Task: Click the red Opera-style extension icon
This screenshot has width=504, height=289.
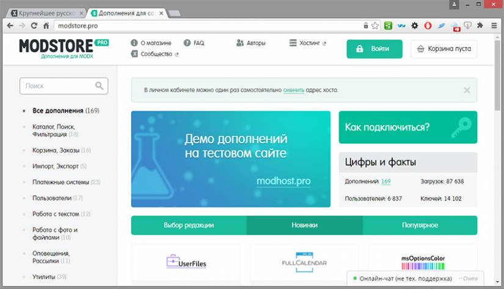Action: point(428,26)
